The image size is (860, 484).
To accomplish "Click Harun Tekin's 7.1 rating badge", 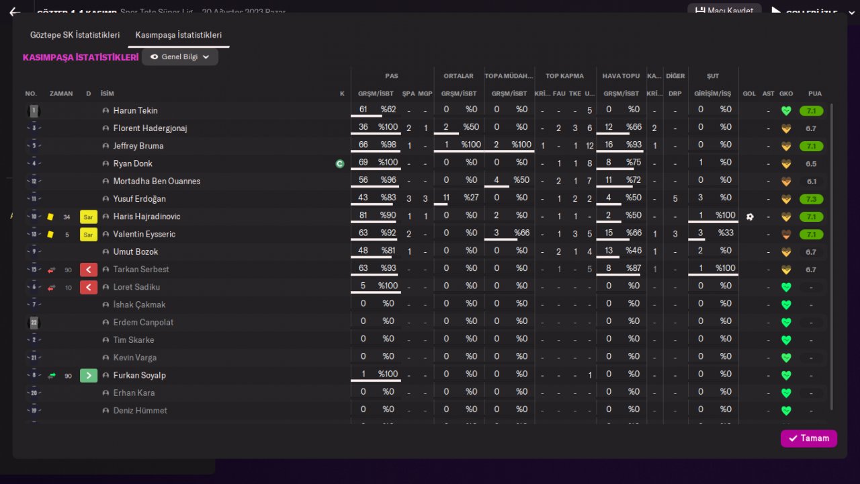I will click(x=811, y=111).
